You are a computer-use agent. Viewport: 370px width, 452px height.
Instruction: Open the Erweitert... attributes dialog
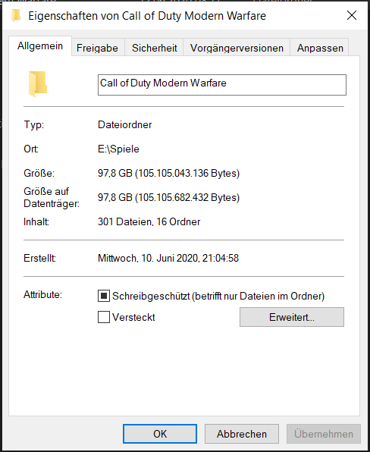click(292, 317)
